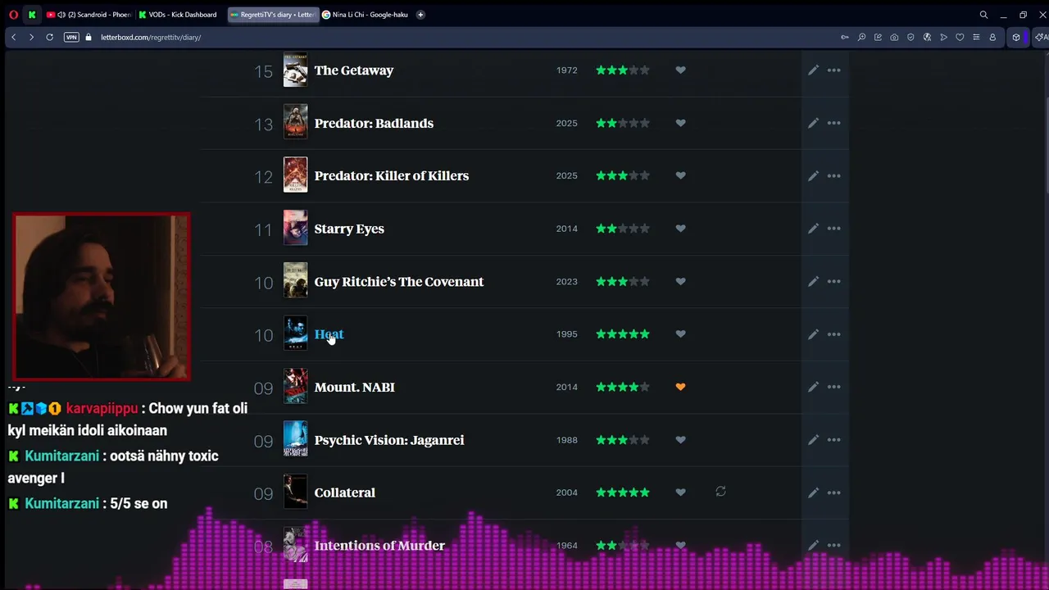Toggle like heart for Guy Ritchie's The Covenant
Screen dimensions: 1049x590
pyautogui.click(x=680, y=281)
